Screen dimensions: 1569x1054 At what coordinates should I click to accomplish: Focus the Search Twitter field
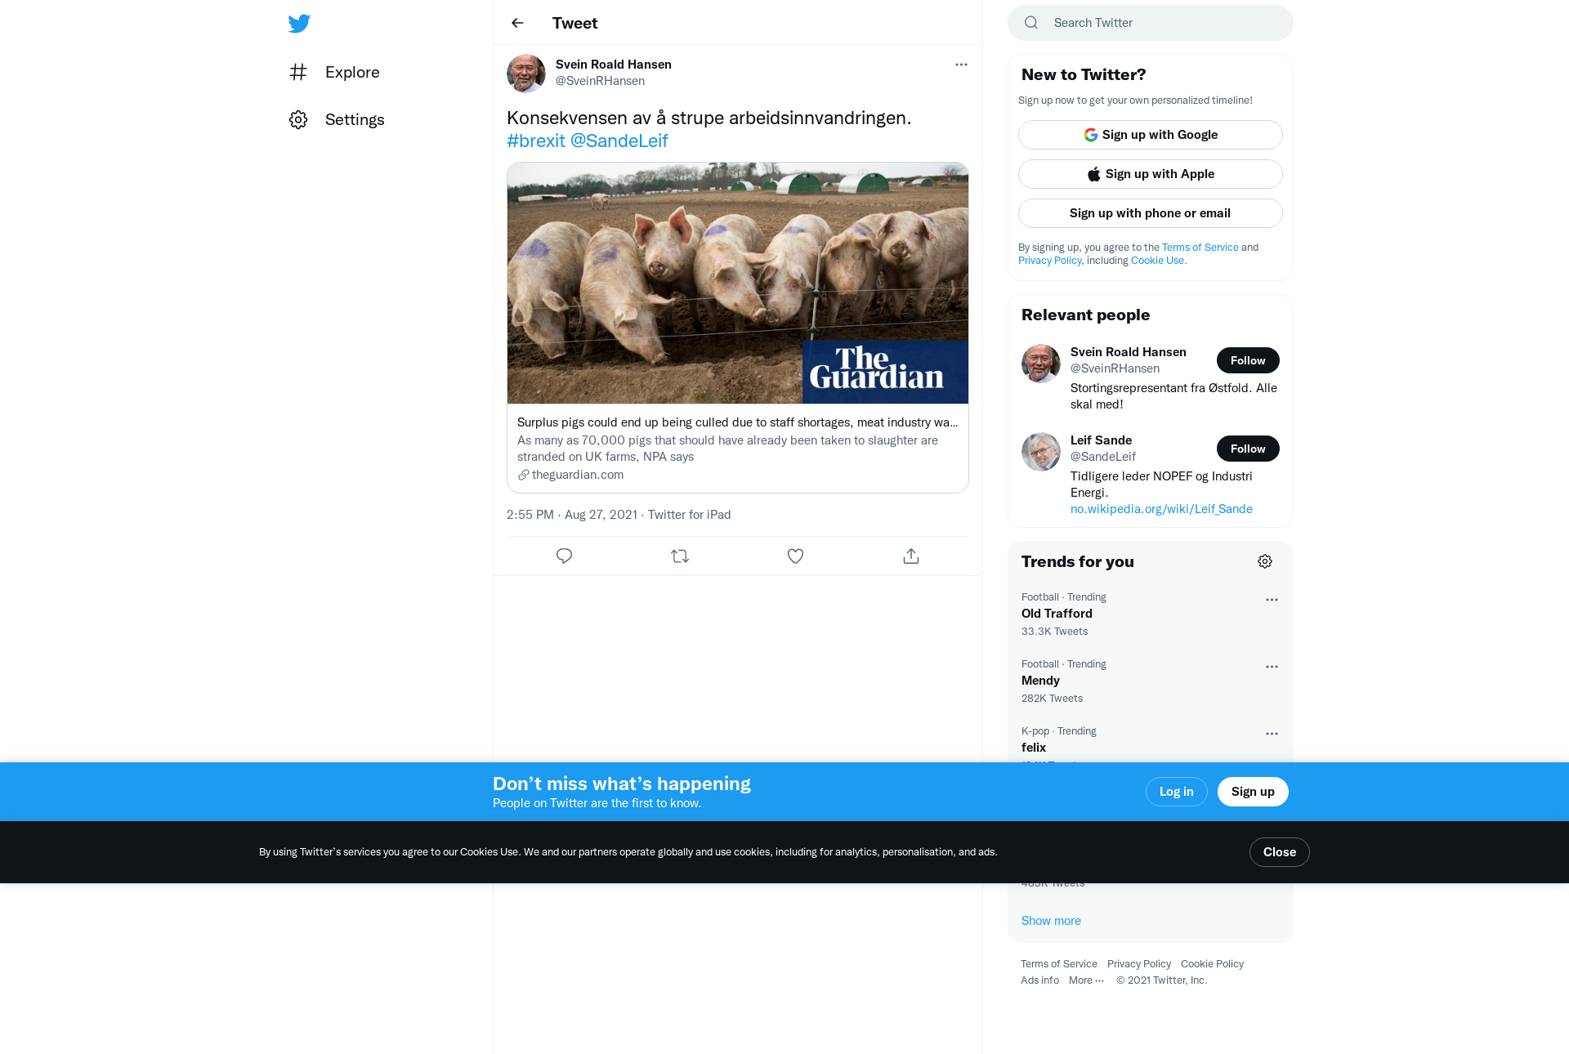click(1151, 23)
